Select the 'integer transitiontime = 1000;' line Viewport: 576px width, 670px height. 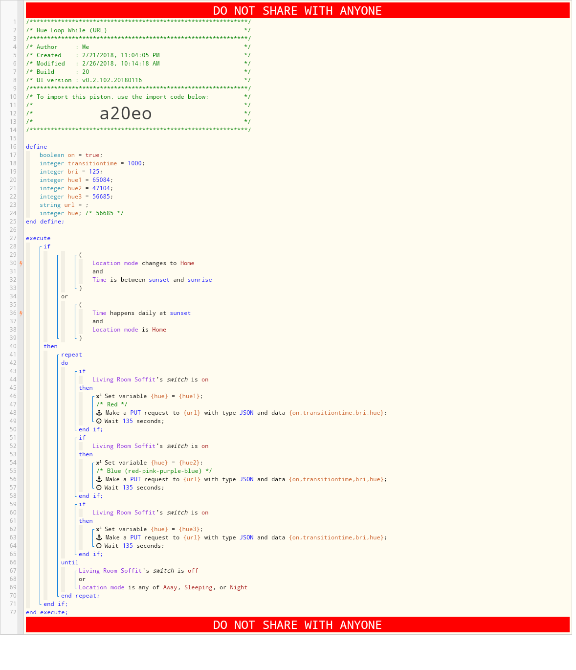[x=92, y=163]
